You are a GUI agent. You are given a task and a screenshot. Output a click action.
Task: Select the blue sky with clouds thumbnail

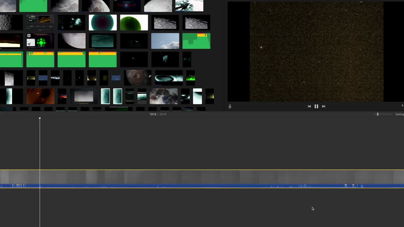pyautogui.click(x=165, y=41)
